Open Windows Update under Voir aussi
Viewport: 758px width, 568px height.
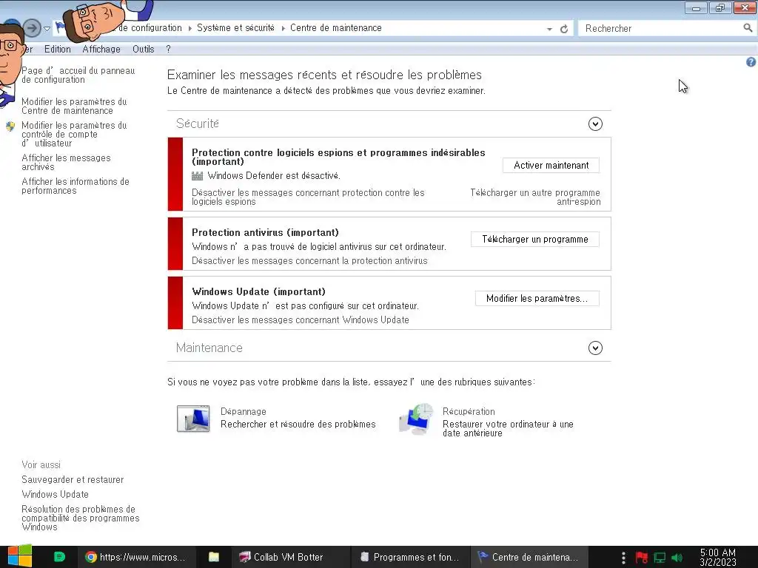pos(55,495)
